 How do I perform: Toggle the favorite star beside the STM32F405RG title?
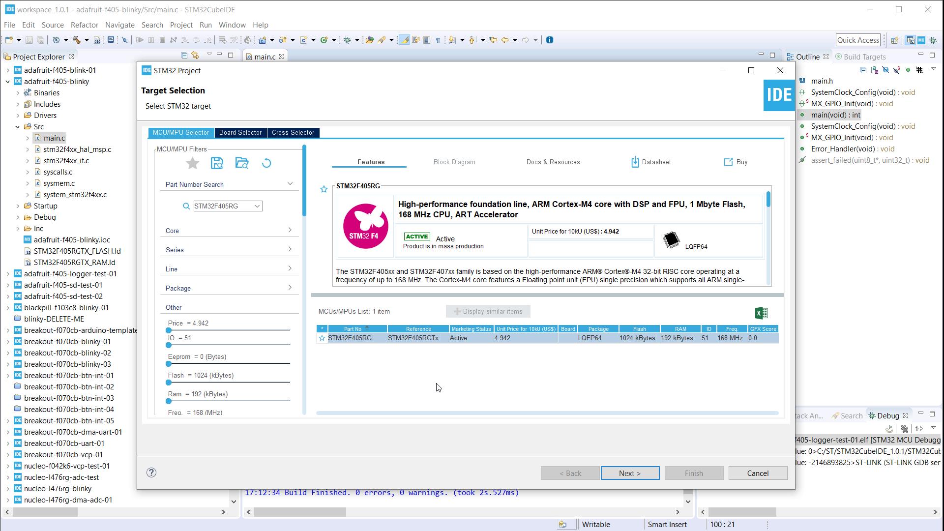(x=324, y=189)
